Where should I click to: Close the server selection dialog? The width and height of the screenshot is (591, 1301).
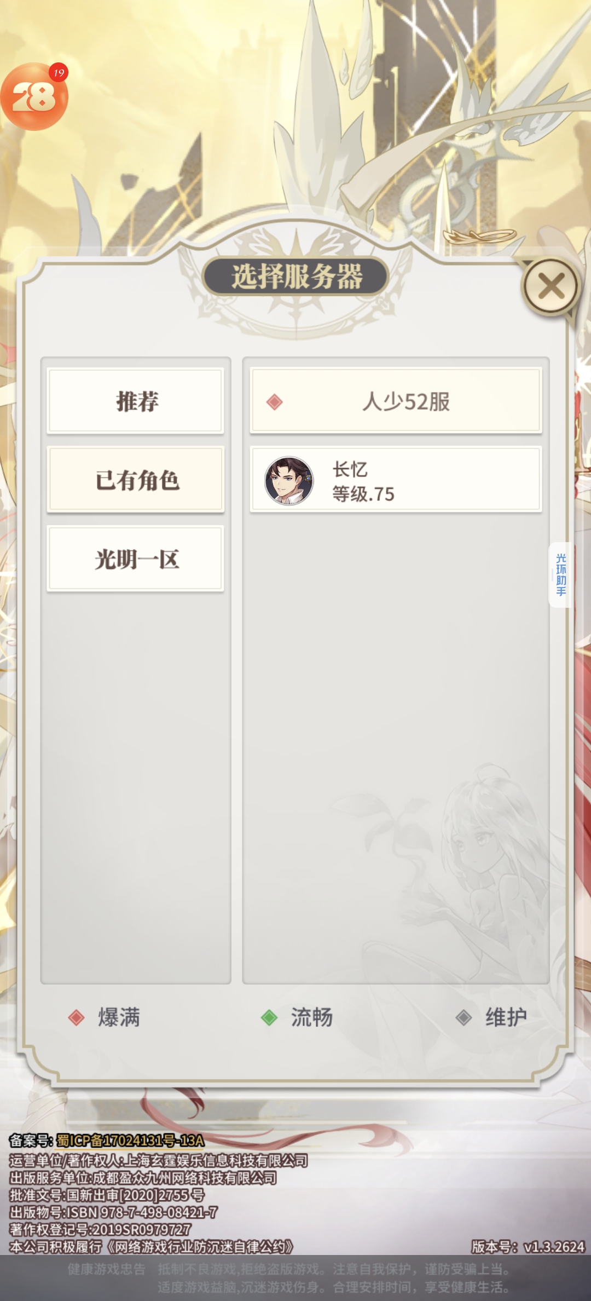tap(551, 286)
